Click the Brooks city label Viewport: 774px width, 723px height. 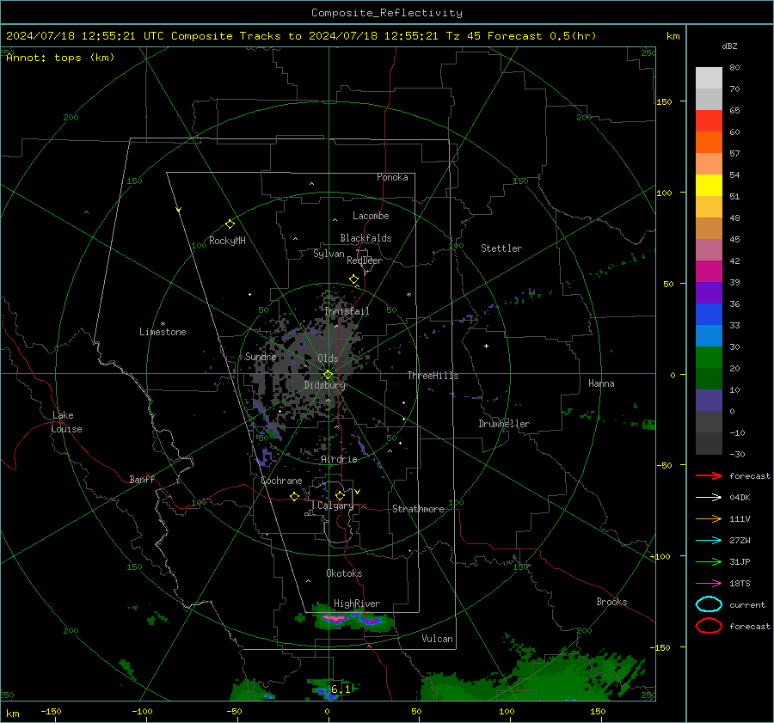point(611,602)
